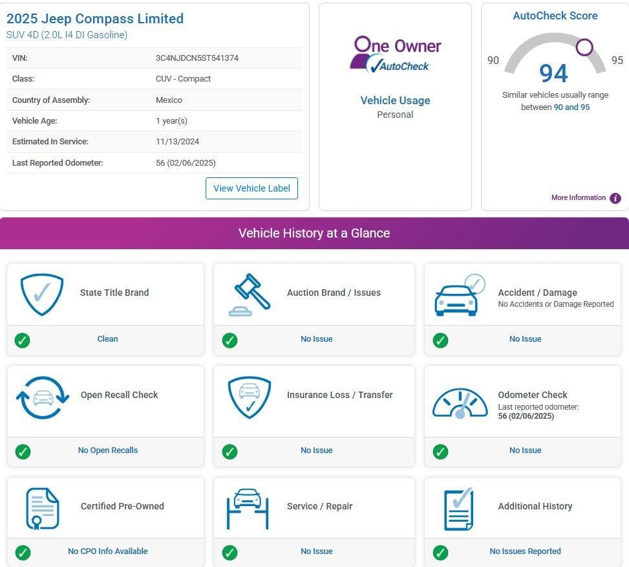The height and width of the screenshot is (567, 629).
Task: Click the No CPO Info Available link
Action: (x=107, y=551)
